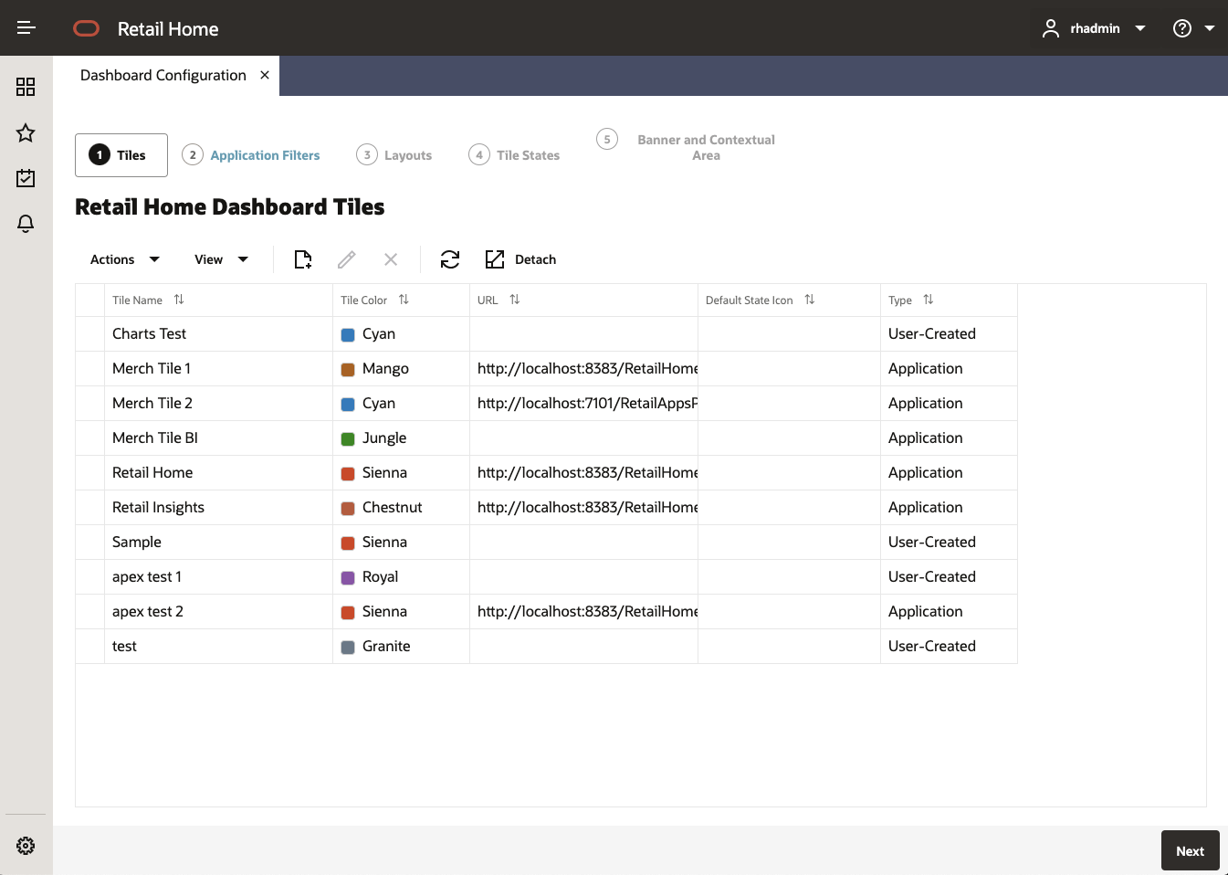The width and height of the screenshot is (1228, 875).
Task: Select the apex test 1 name cell
Action: click(219, 577)
